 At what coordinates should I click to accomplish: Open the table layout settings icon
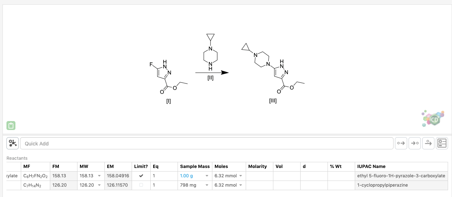click(442, 143)
